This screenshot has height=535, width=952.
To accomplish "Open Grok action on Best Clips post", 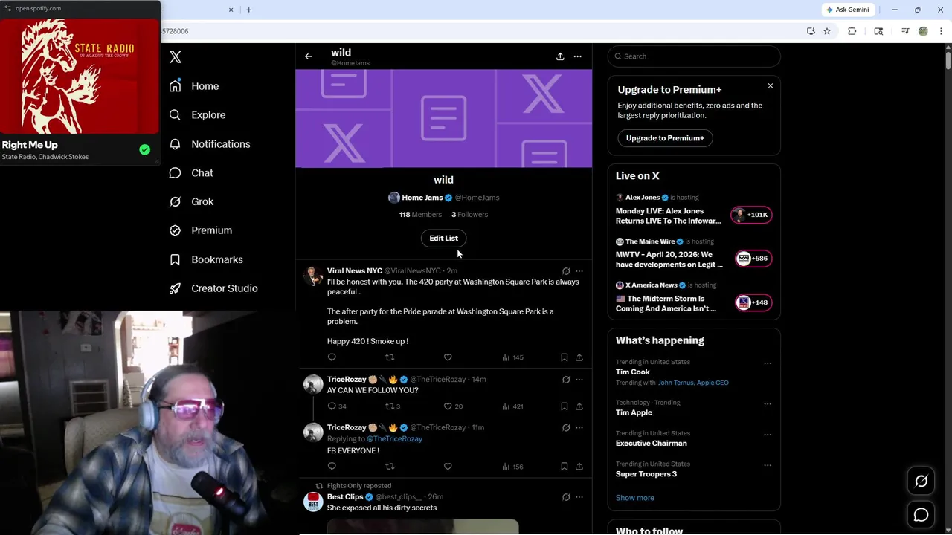I will point(566,497).
